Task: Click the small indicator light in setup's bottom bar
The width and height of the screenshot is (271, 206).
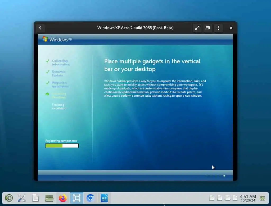Action: pos(224,176)
